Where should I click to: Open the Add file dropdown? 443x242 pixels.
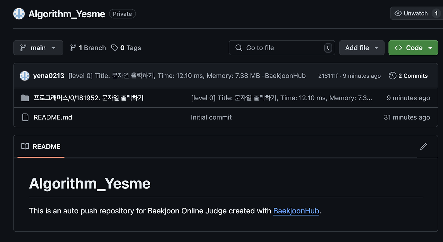coord(362,48)
